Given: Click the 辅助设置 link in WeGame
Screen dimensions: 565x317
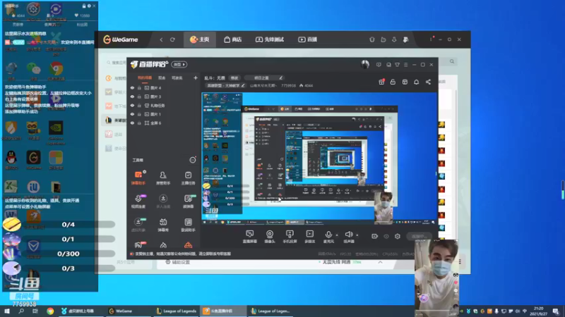Looking at the screenshot, I should point(178,262).
